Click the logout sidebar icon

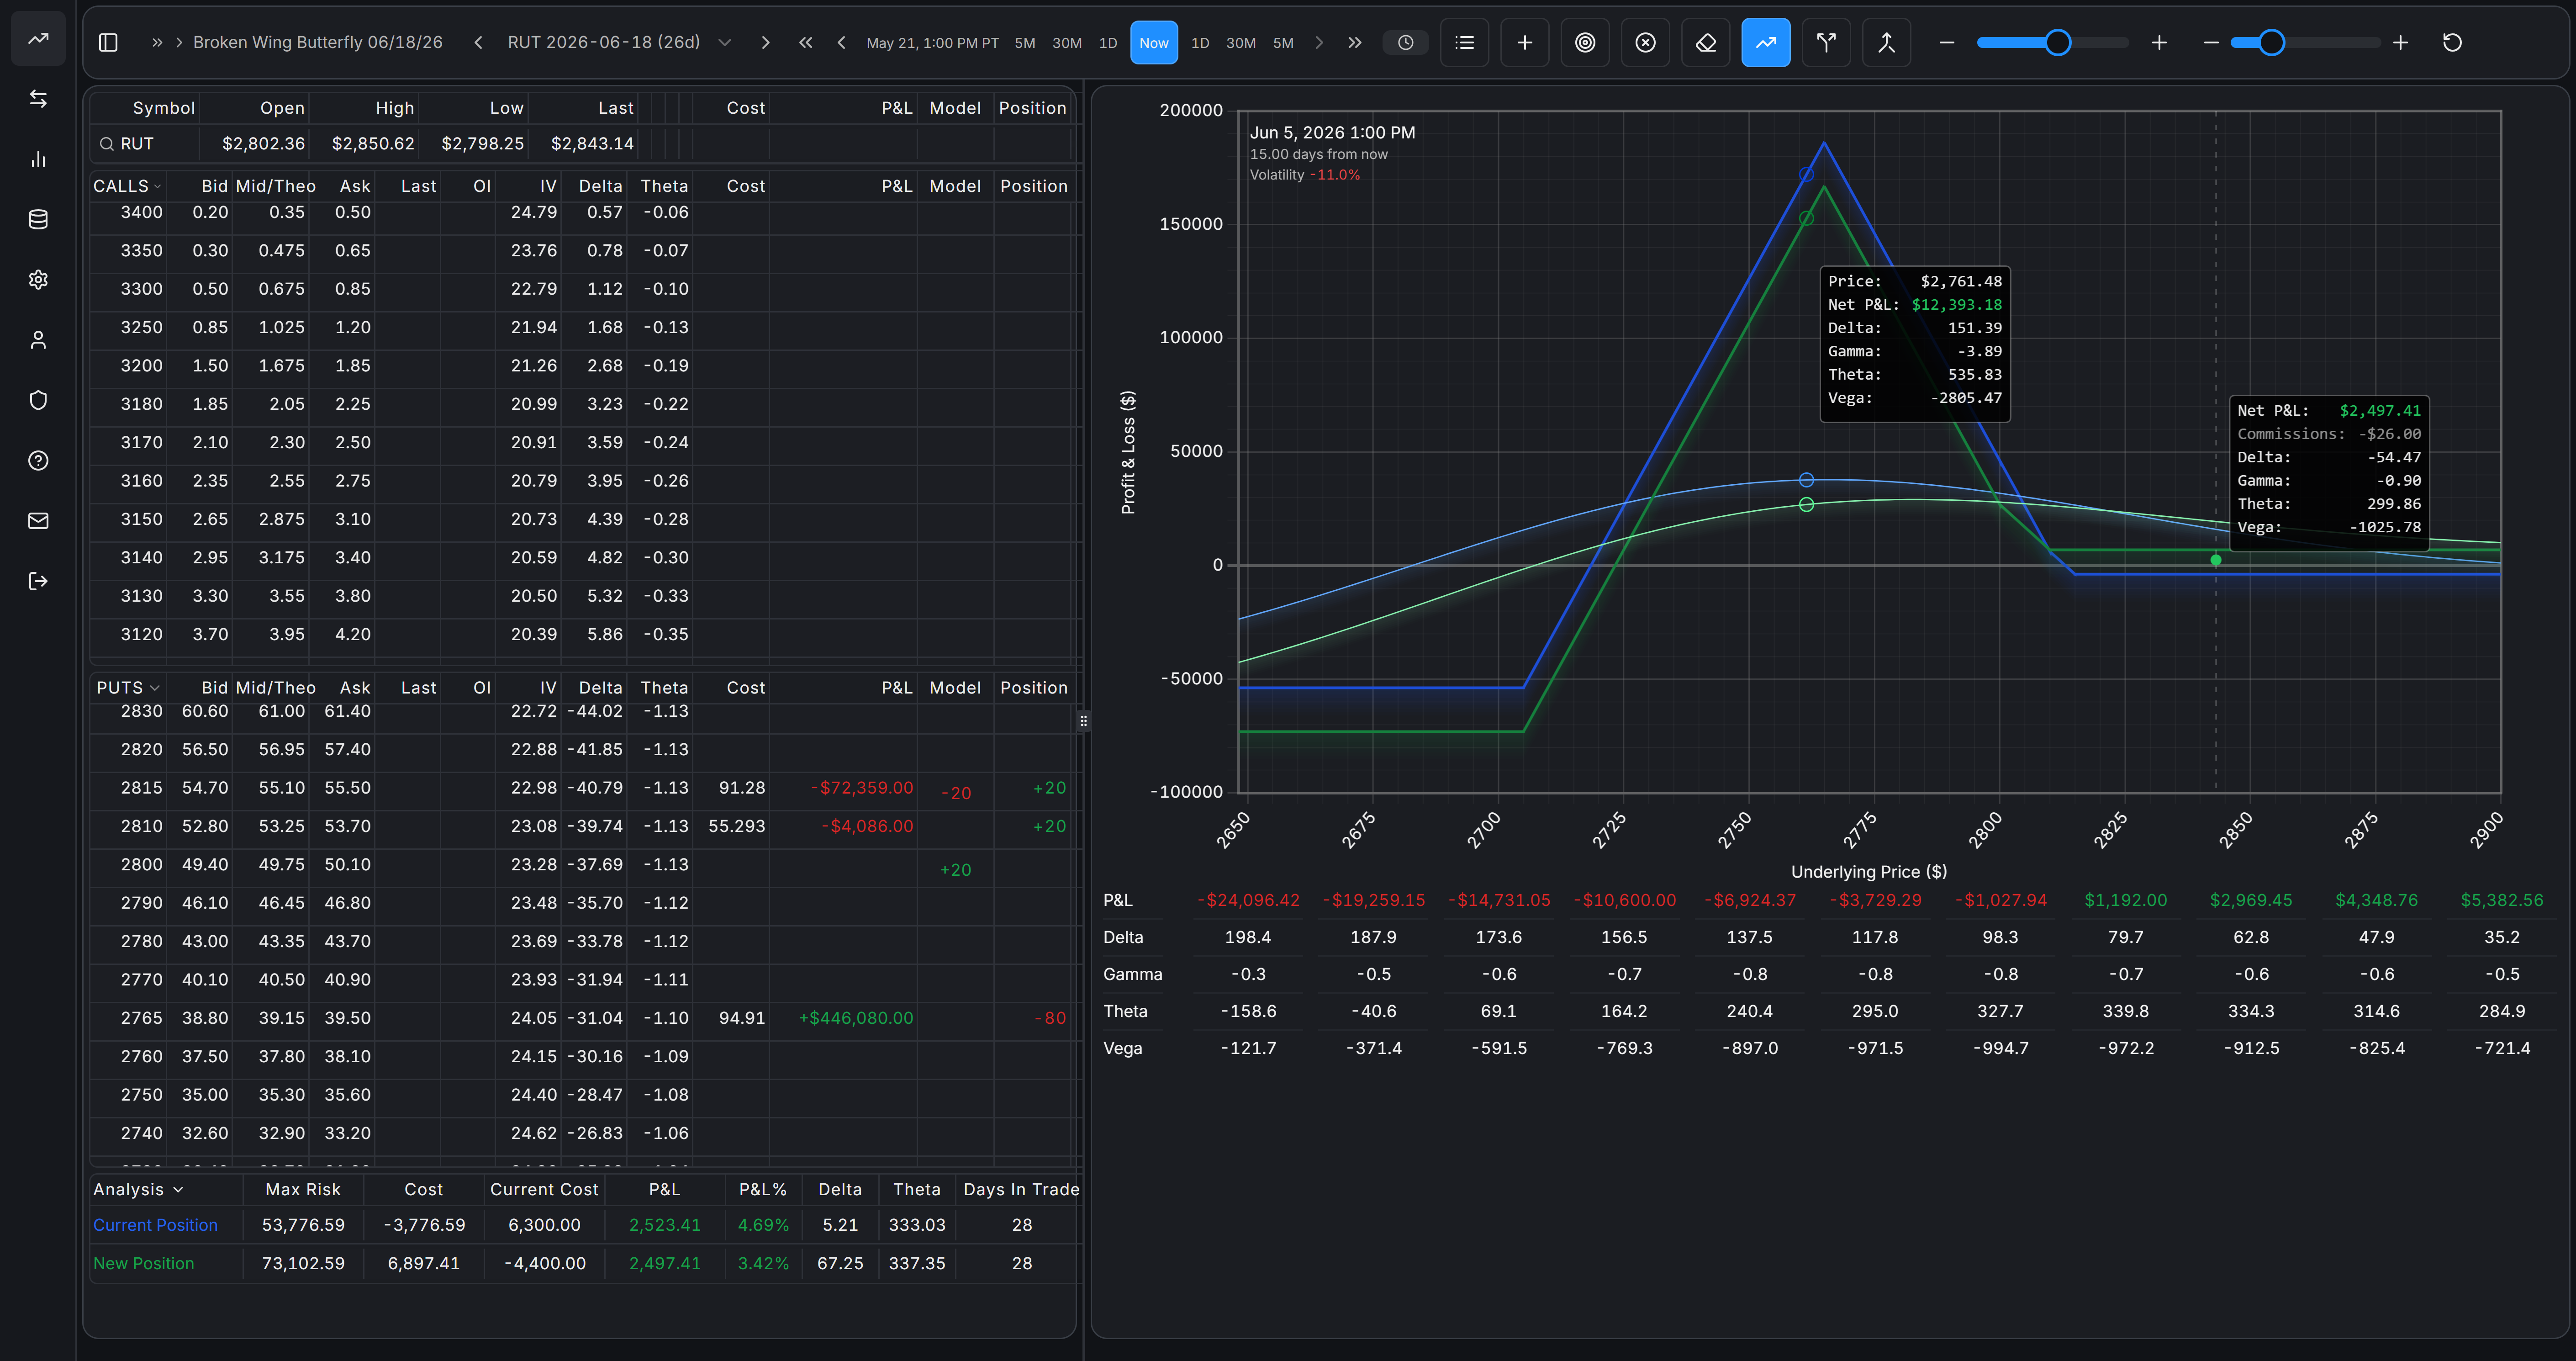pyautogui.click(x=38, y=581)
